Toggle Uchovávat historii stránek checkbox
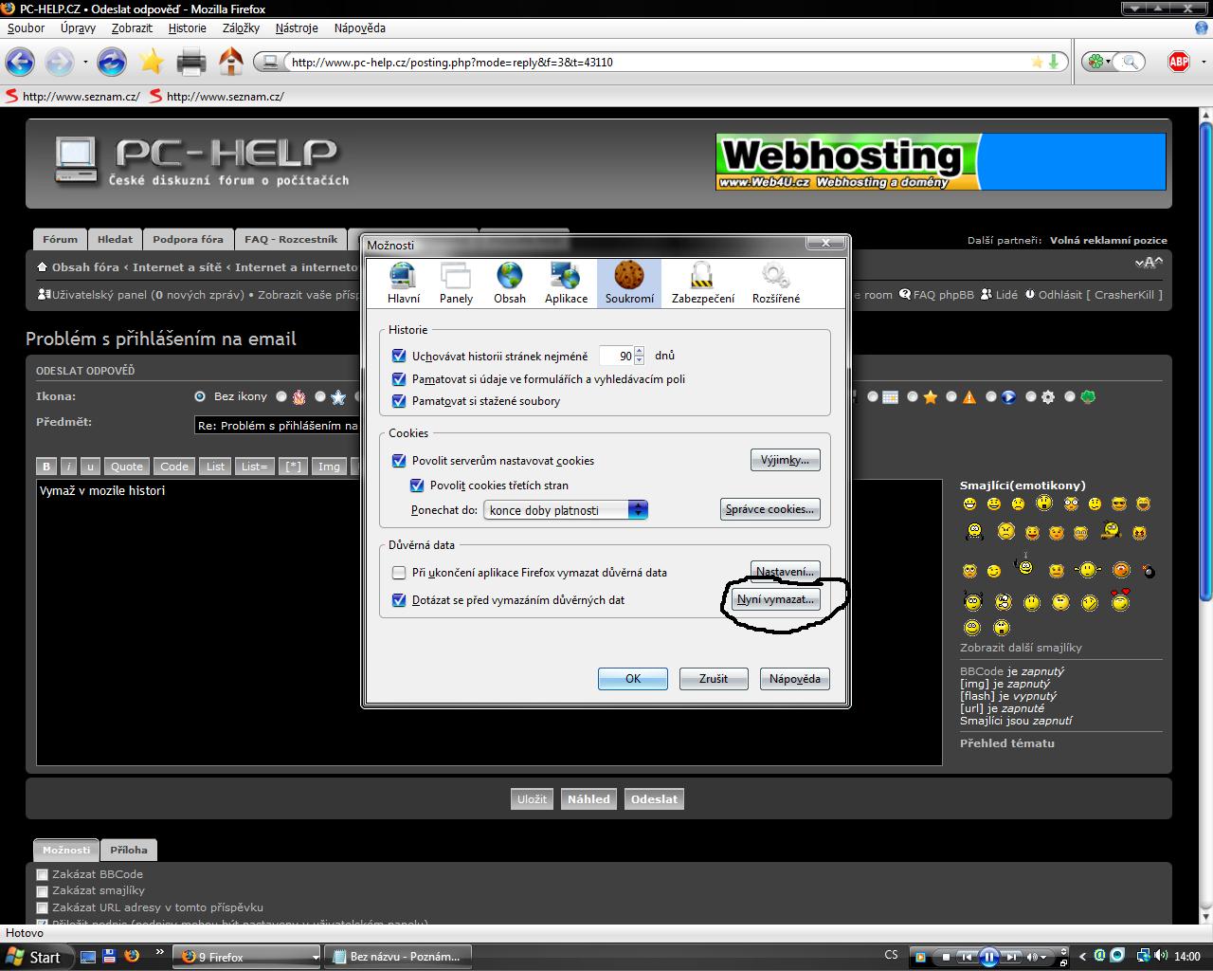The width and height of the screenshot is (1213, 971). (399, 357)
